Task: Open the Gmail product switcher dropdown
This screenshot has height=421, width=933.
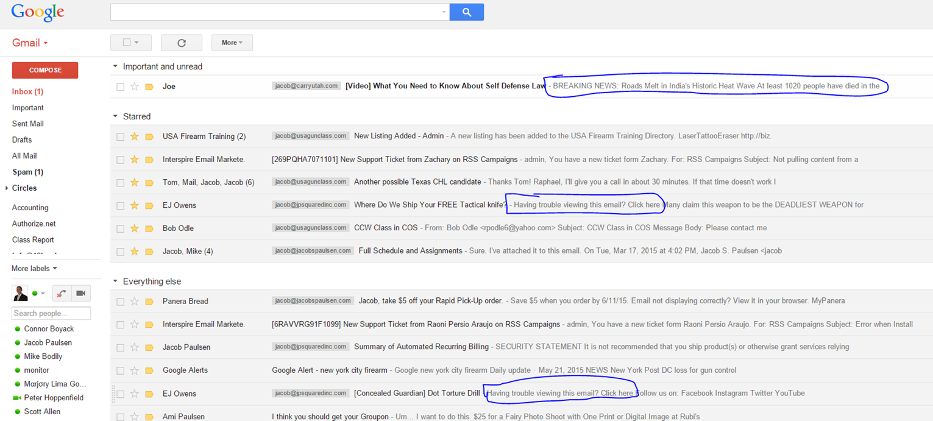Action: (30, 43)
